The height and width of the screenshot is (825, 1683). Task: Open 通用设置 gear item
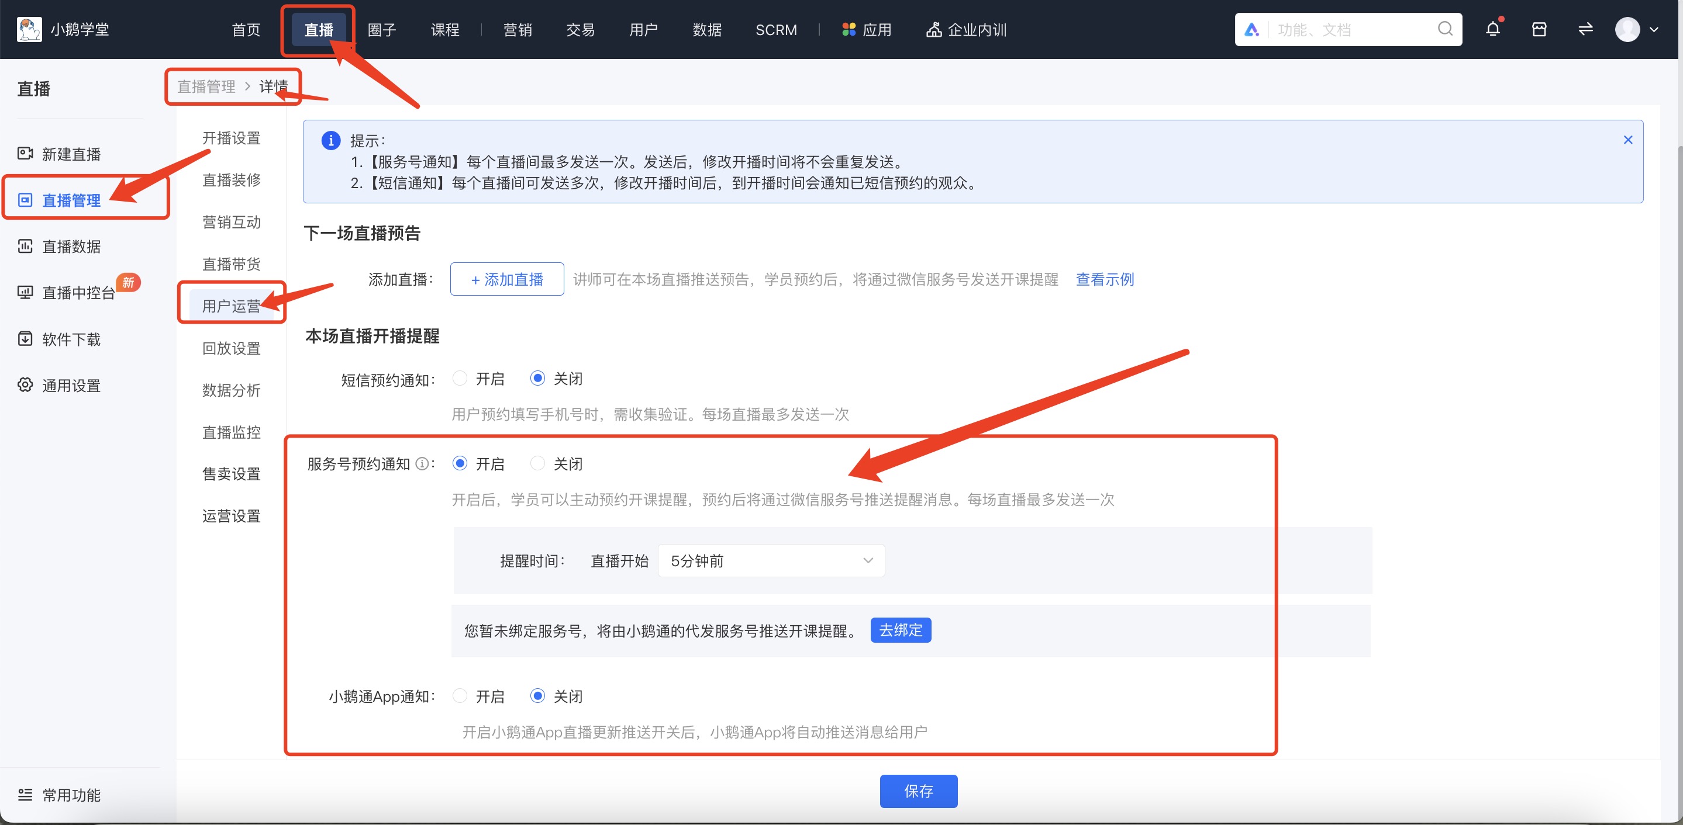(x=71, y=386)
